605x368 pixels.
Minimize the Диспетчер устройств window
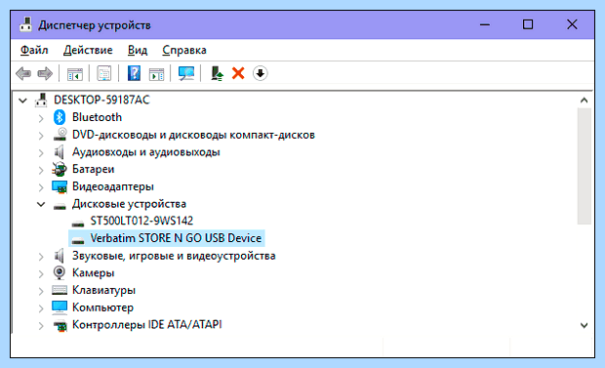click(x=485, y=24)
